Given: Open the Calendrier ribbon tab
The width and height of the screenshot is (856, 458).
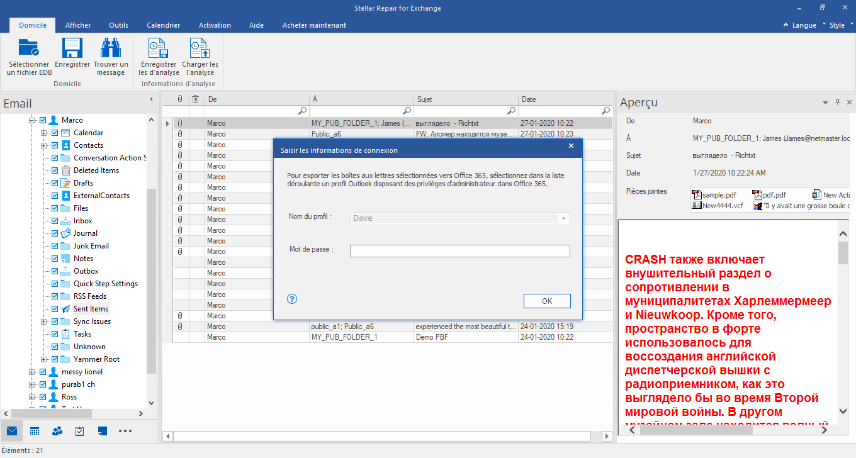Looking at the screenshot, I should [164, 25].
